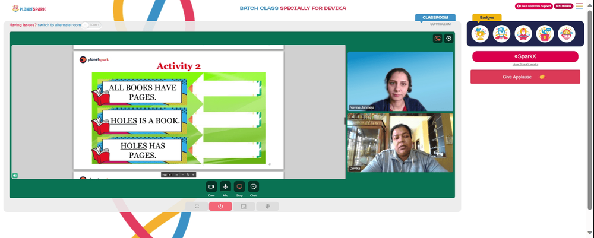This screenshot has height=238, width=594.
Task: Select the brain lightbulb badge
Action: [566, 34]
